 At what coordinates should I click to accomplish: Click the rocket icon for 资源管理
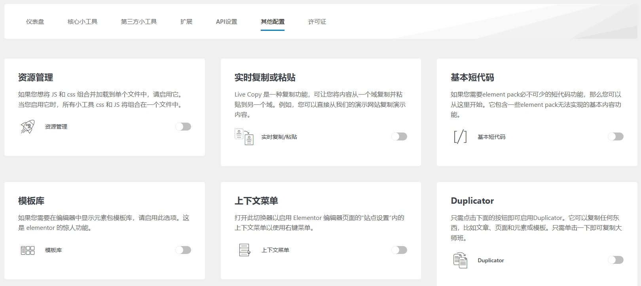tap(28, 127)
